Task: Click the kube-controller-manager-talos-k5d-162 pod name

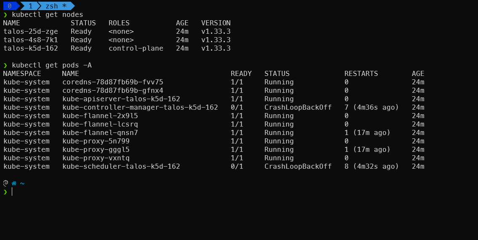Action: pyautogui.click(x=140, y=108)
